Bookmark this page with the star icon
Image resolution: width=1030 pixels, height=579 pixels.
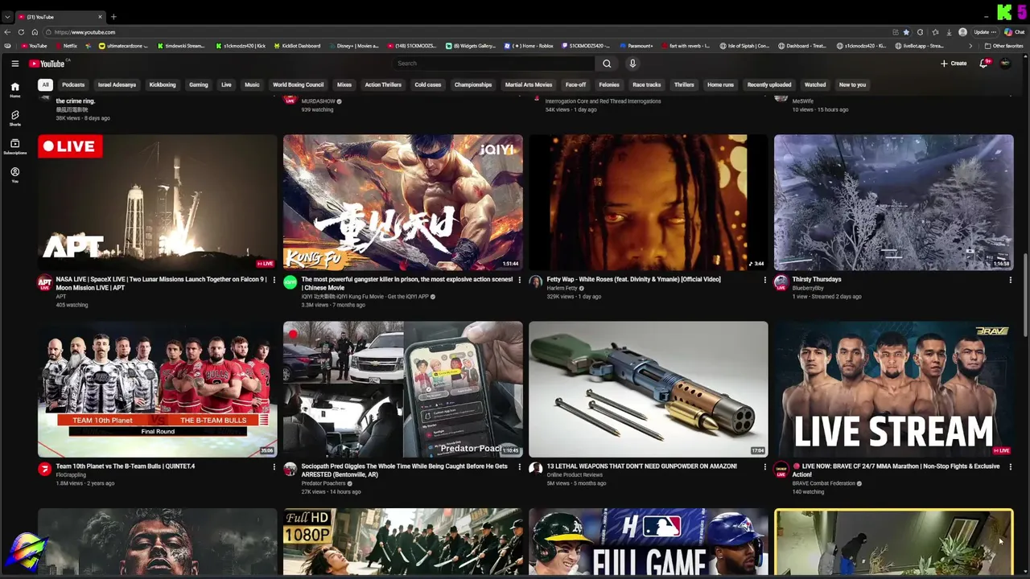pos(906,32)
